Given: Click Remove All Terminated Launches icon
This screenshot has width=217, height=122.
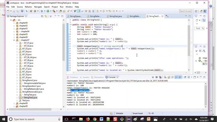Looking at the screenshot, I should tap(160, 77).
